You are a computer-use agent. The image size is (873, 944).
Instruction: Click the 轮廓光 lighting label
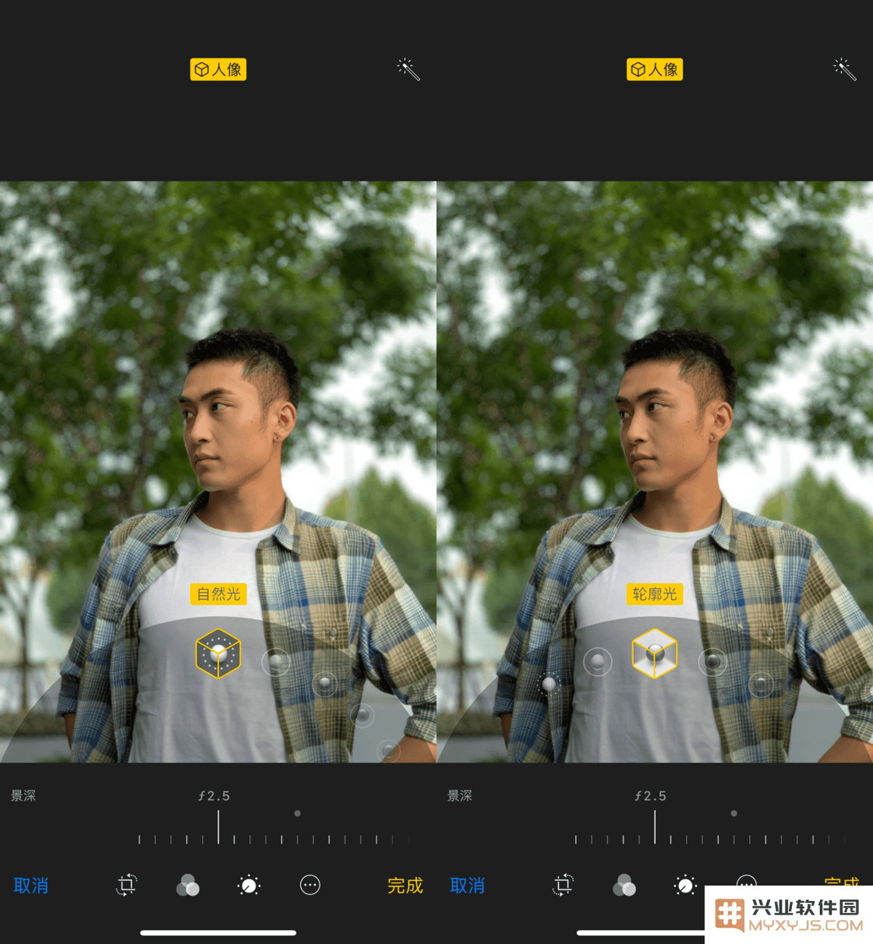(655, 594)
